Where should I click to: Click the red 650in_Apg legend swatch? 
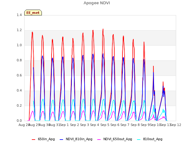tap(34, 140)
